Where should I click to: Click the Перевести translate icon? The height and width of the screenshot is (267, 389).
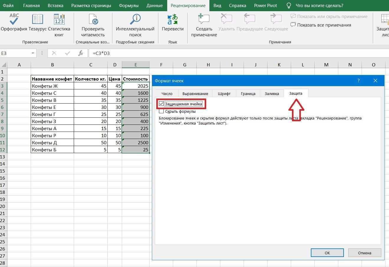173,19
